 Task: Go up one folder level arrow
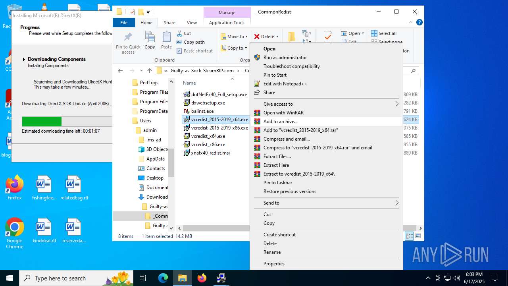[x=149, y=71]
